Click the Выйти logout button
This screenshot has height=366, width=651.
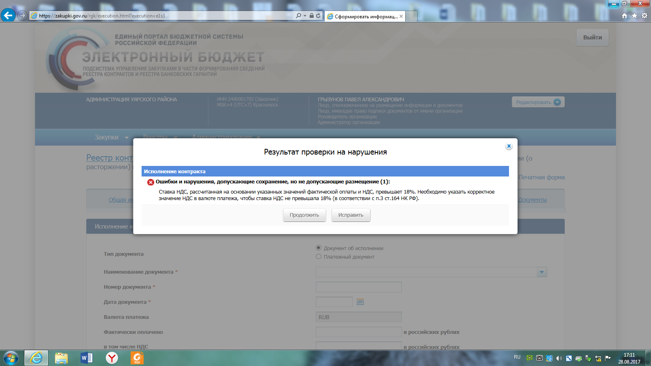point(592,37)
